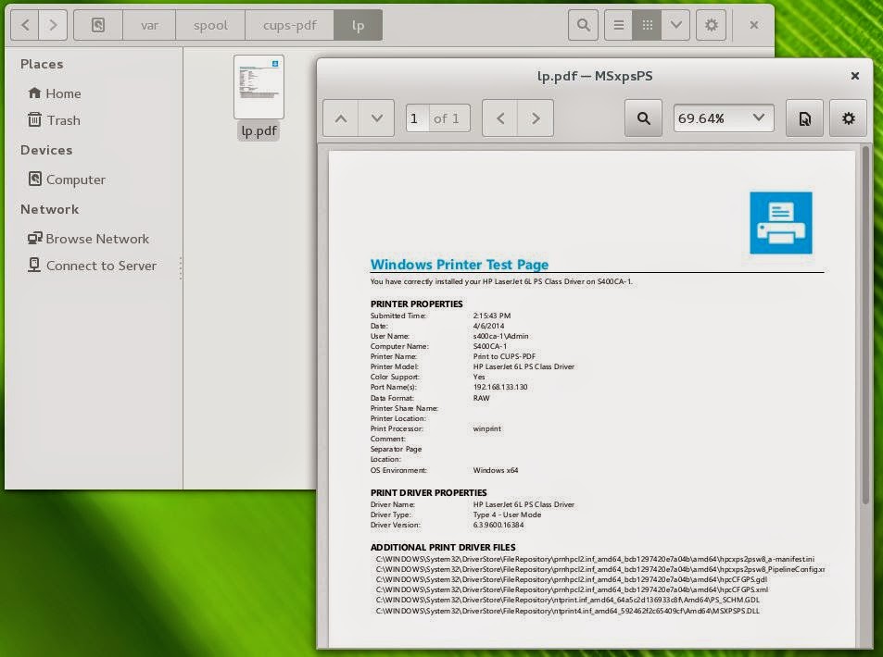Select the lp.pdf file thumbnail
This screenshot has width=883, height=657.
(259, 87)
